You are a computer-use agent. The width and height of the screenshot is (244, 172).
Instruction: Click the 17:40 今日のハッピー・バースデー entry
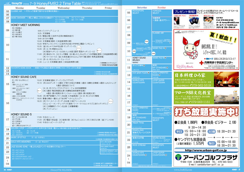point(51,122)
